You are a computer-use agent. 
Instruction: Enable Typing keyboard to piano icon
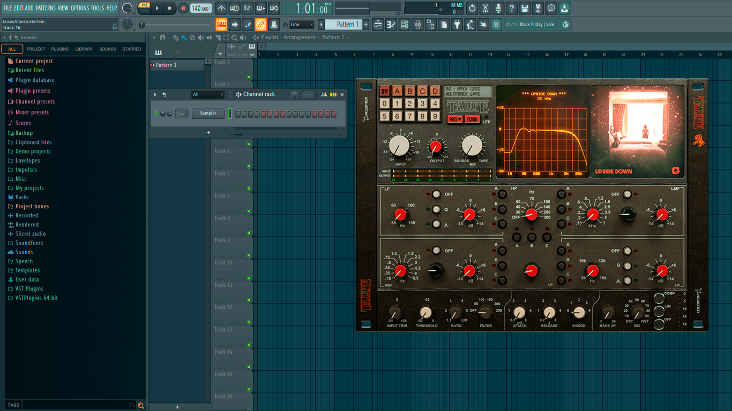tap(221, 24)
